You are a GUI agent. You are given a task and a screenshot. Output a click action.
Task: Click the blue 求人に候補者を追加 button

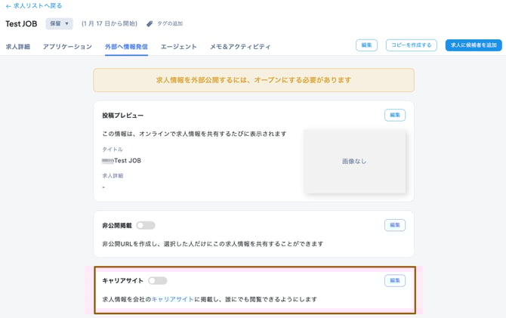pyautogui.click(x=474, y=45)
